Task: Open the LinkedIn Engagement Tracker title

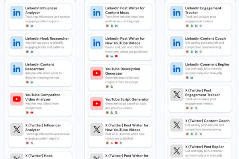Action: 203,10
